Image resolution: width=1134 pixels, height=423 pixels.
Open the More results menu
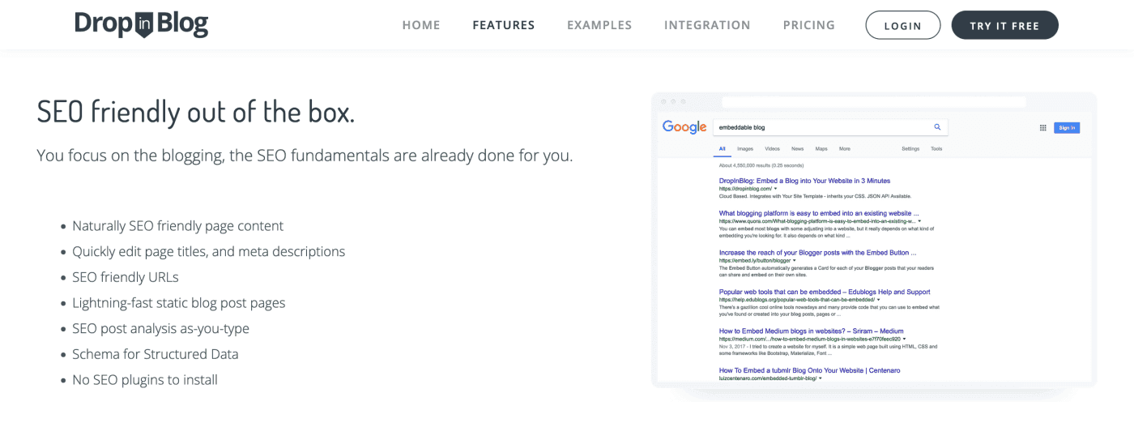[x=845, y=149]
